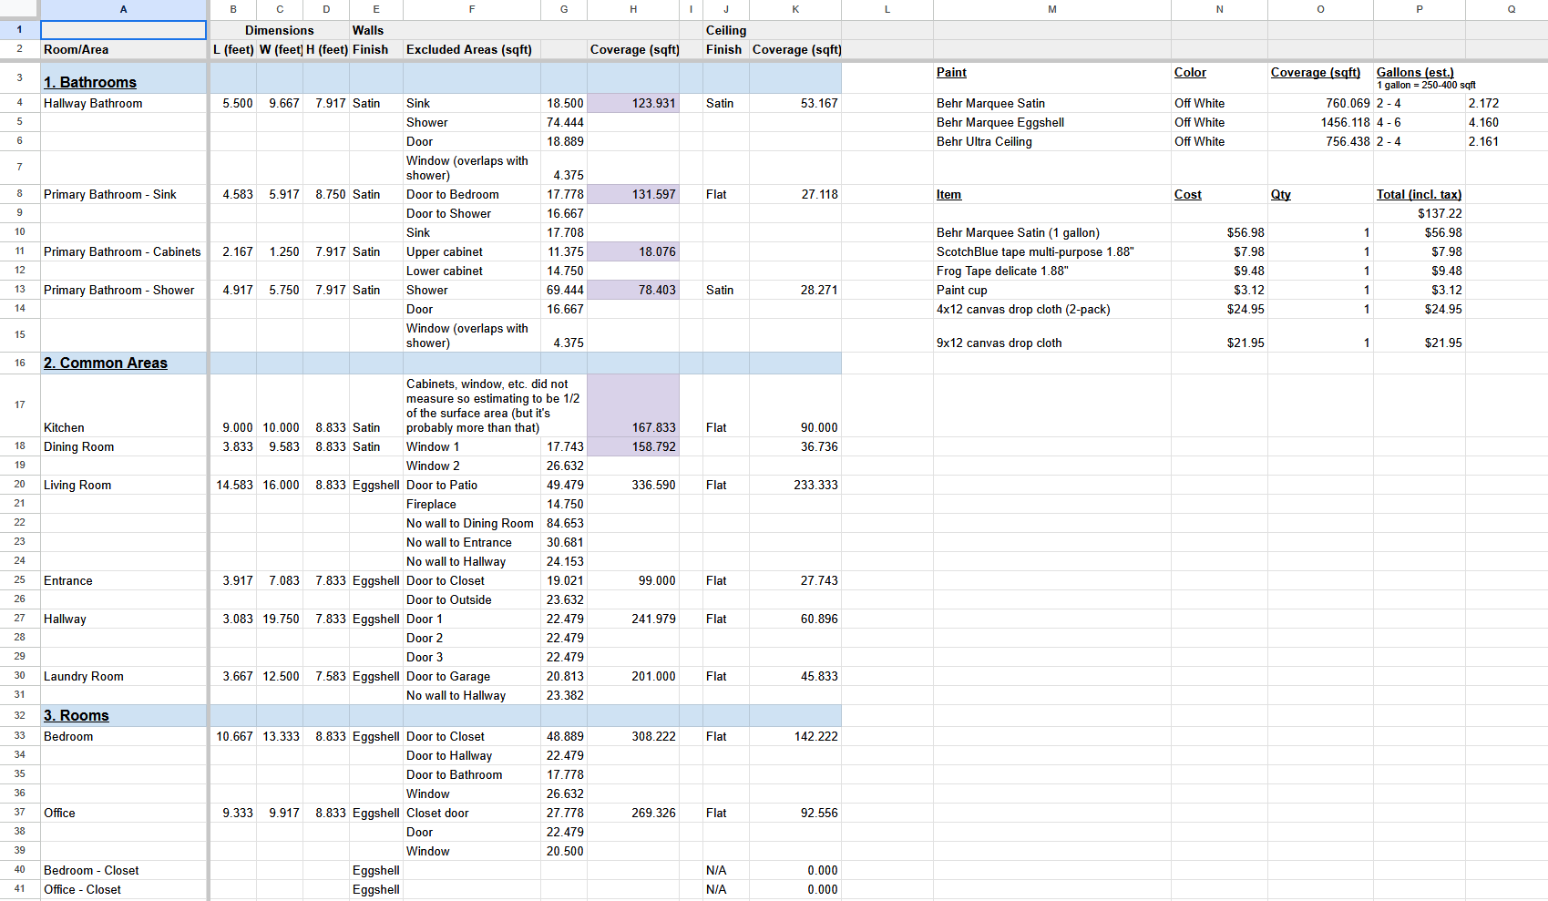
Task: Click row 32 header
Action: 19,715
